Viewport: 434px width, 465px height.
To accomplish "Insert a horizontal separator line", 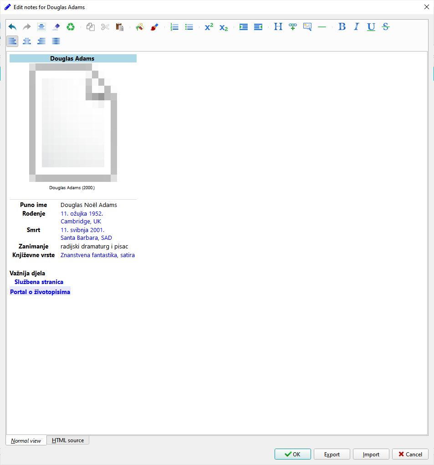I will [322, 27].
